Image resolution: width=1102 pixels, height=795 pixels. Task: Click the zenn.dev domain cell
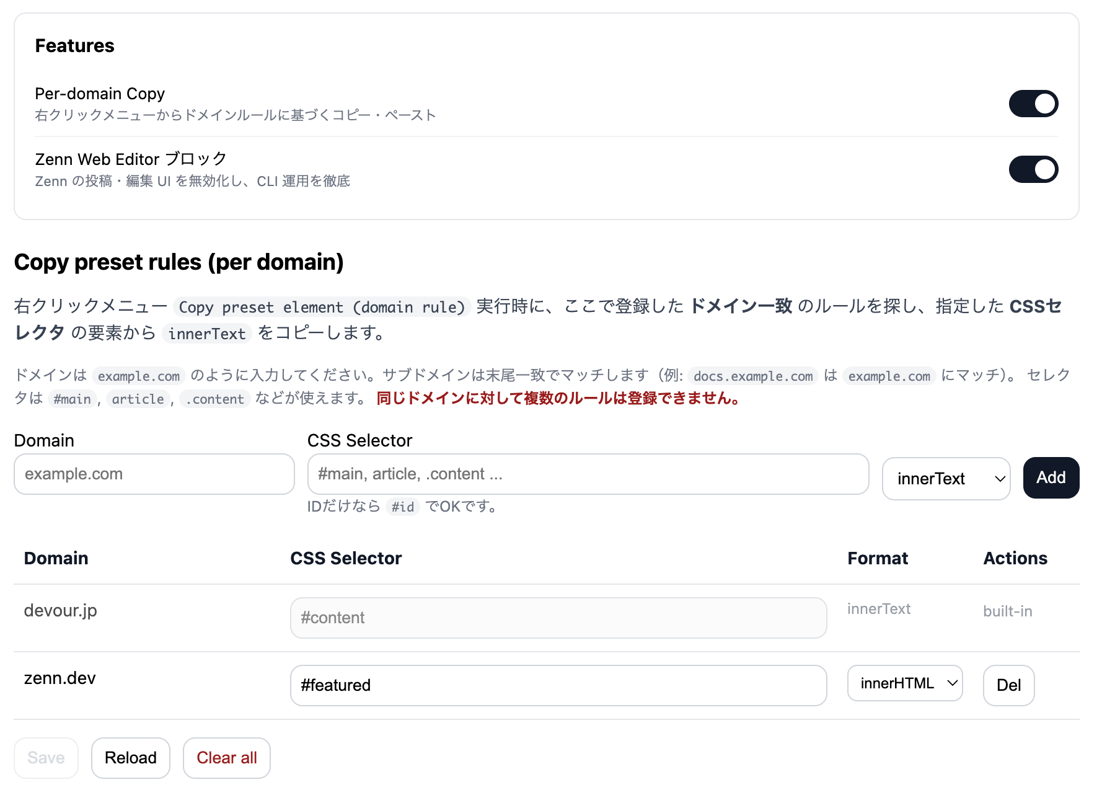tap(60, 678)
